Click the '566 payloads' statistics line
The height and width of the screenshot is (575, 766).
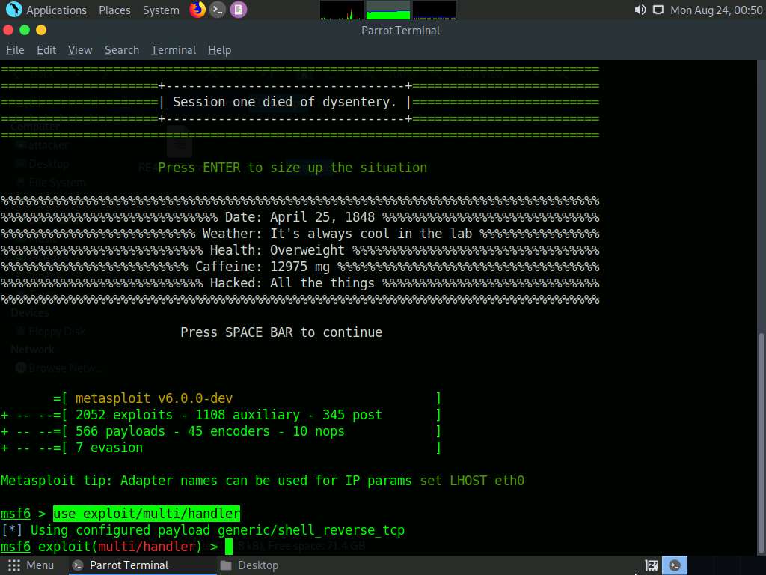tap(210, 431)
